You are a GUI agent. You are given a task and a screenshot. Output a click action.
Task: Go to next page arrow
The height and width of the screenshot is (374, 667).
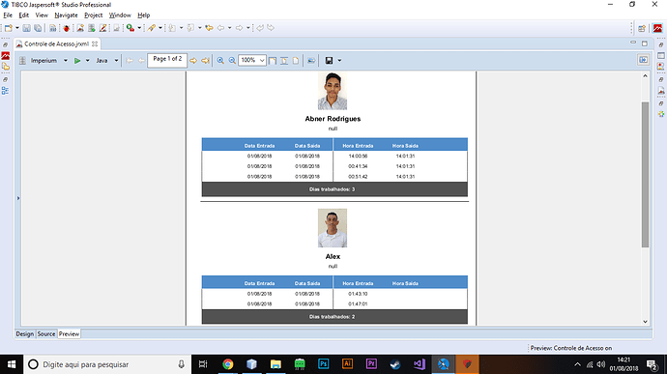[x=193, y=61]
